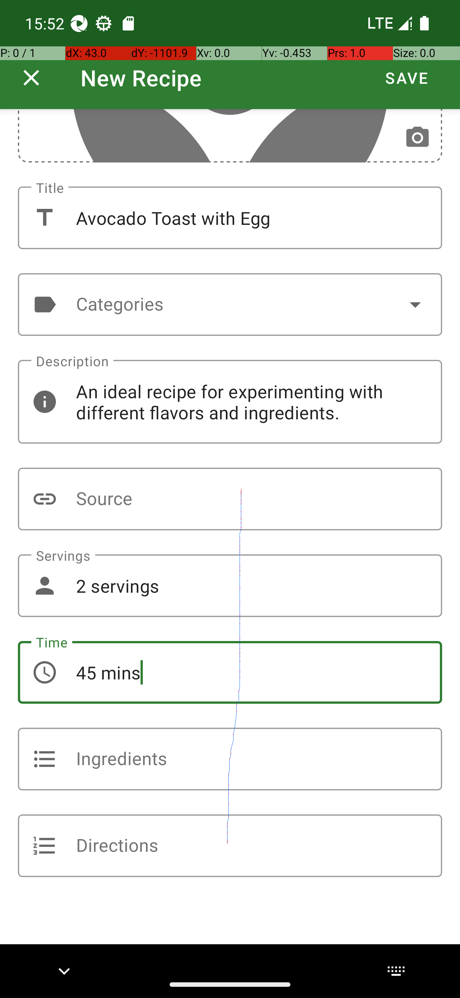
Task: Edit the 2 servings field
Action: pos(230,586)
